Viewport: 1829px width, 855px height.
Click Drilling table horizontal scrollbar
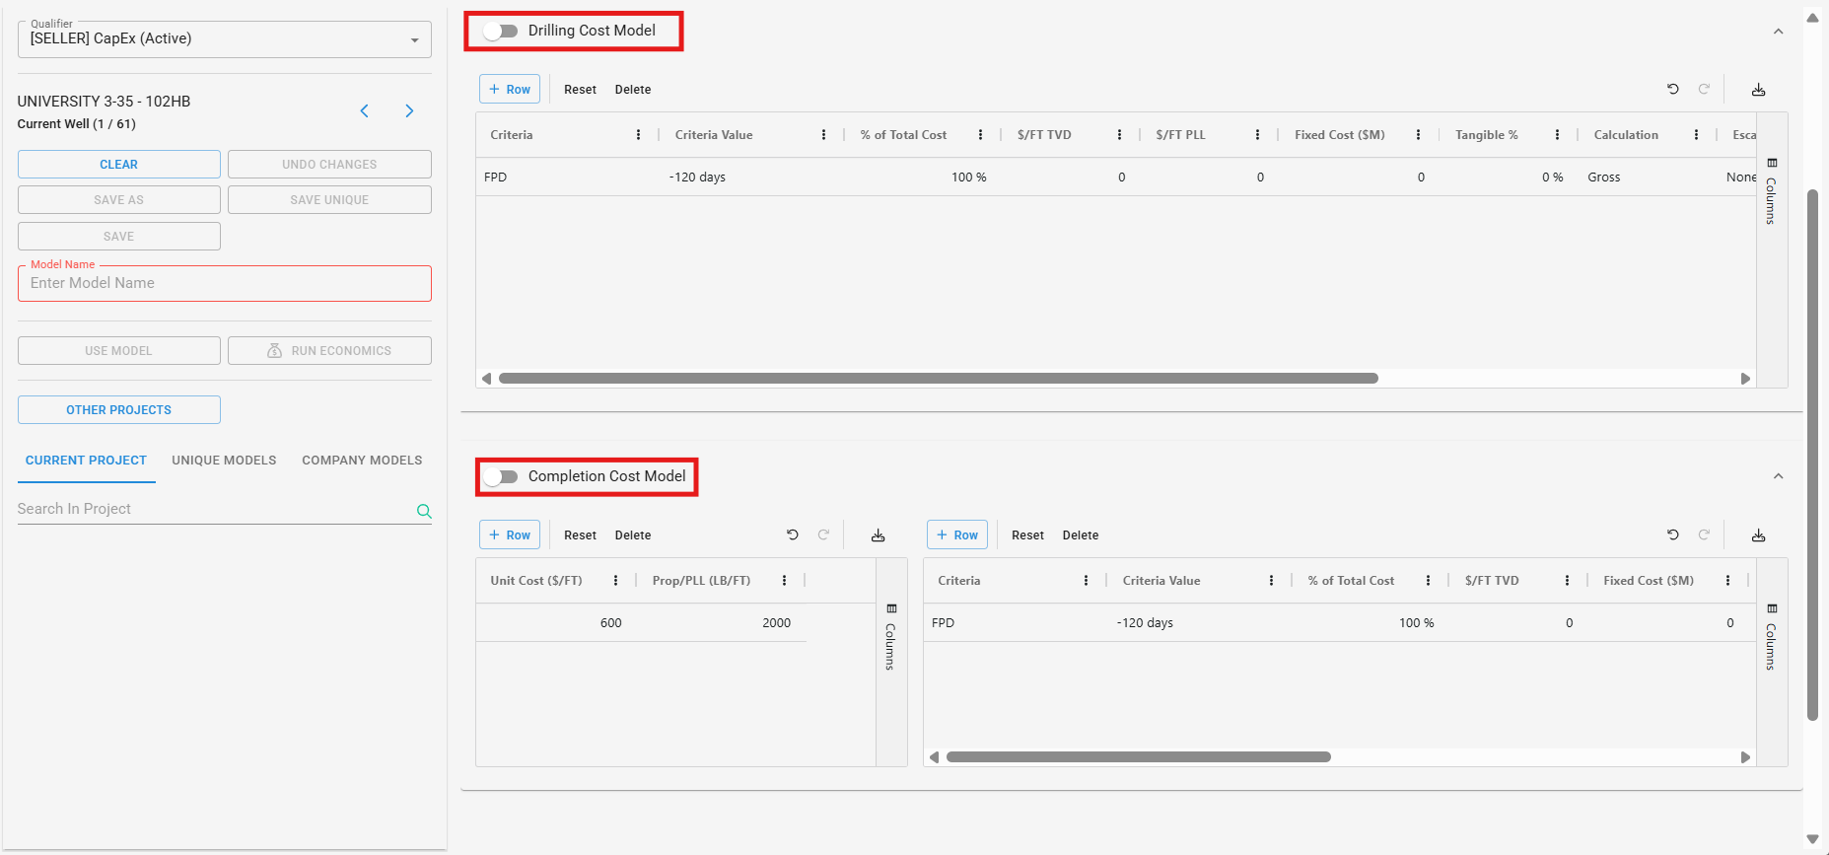[937, 379]
